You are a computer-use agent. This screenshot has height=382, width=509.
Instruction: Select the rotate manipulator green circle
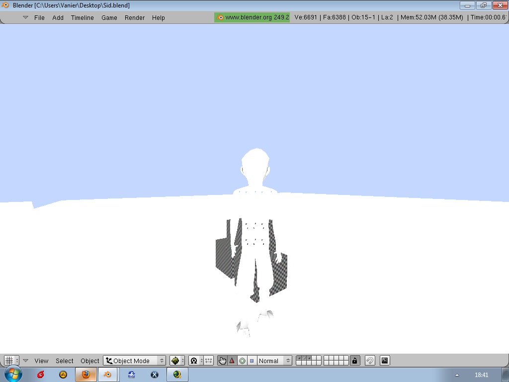point(242,361)
